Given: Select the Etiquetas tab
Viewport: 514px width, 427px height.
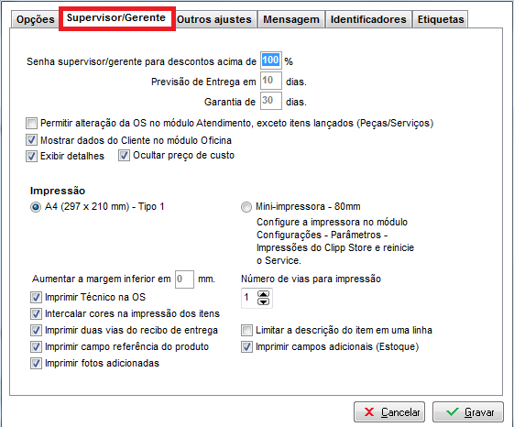Looking at the screenshot, I should pyautogui.click(x=441, y=19).
